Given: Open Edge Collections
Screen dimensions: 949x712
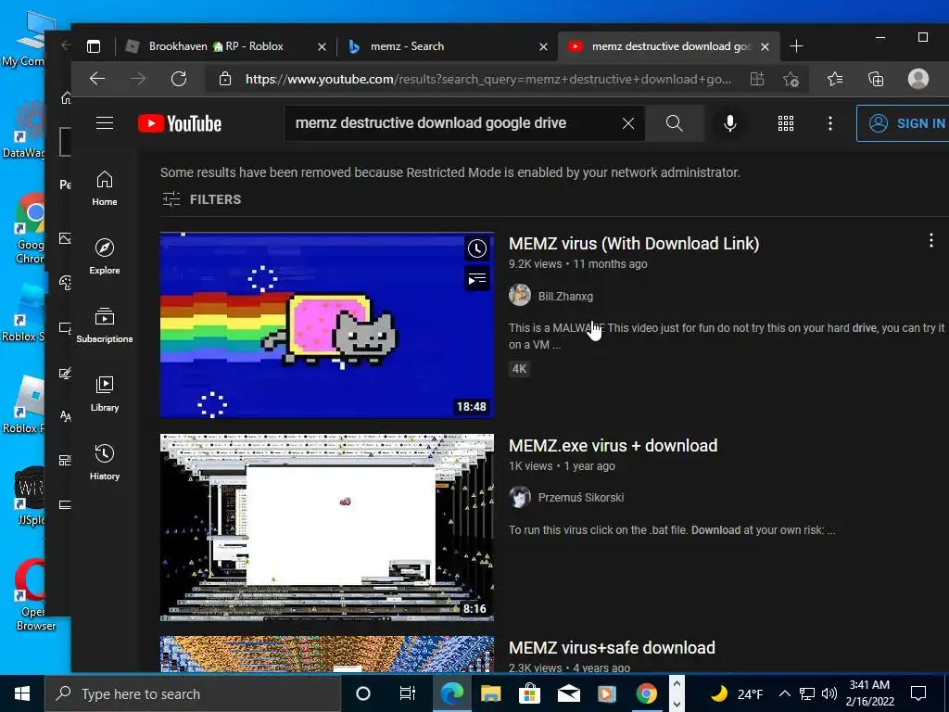Looking at the screenshot, I should coord(876,79).
